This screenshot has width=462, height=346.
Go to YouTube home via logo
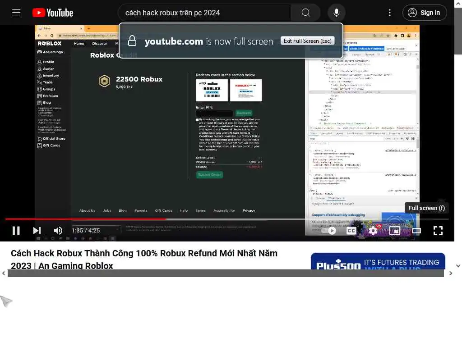coord(53,13)
